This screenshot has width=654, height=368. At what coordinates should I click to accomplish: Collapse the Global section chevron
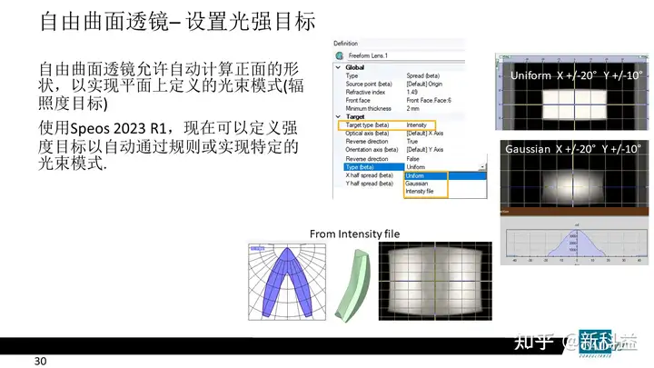[338, 67]
